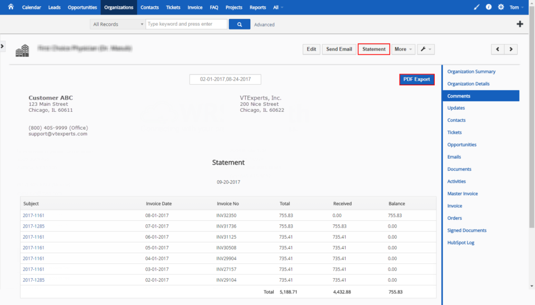Viewport: 535px width, 305px height.
Task: Click the statement date range field
Action: point(225,79)
